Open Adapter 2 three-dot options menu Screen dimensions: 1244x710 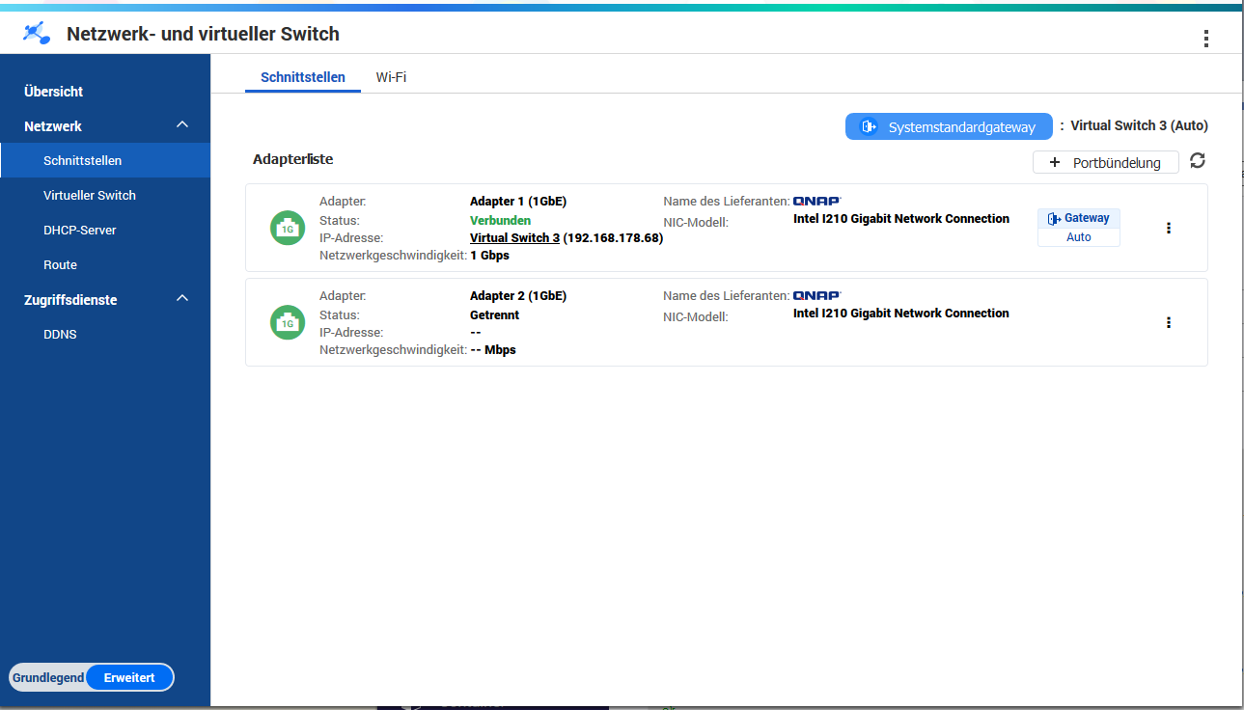pyautogui.click(x=1169, y=323)
